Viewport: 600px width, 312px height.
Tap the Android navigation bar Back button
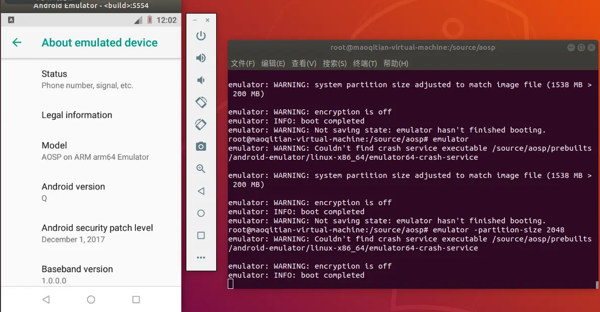pos(46,299)
